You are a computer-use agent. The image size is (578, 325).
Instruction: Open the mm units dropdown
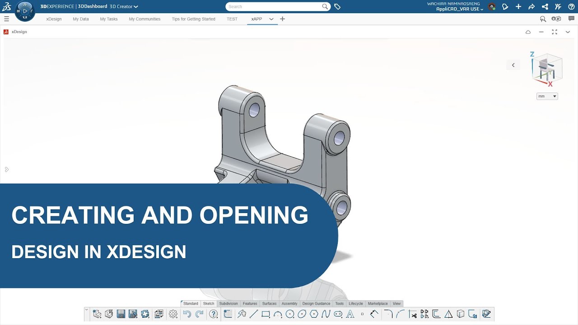point(547,96)
